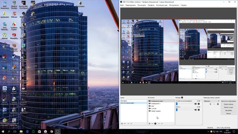Select the GeForce Experience desktop shortcut
Screen dimensions: 238x134
(4, 101)
